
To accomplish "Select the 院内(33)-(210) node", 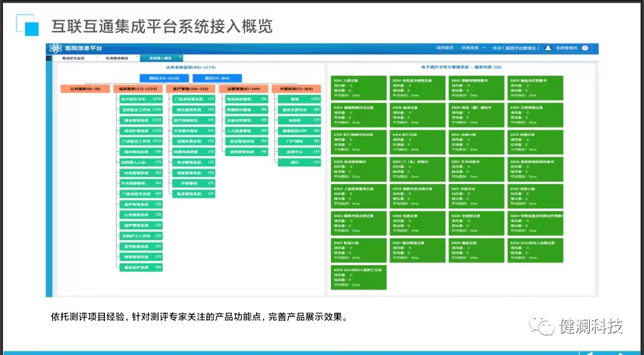I will click(165, 78).
